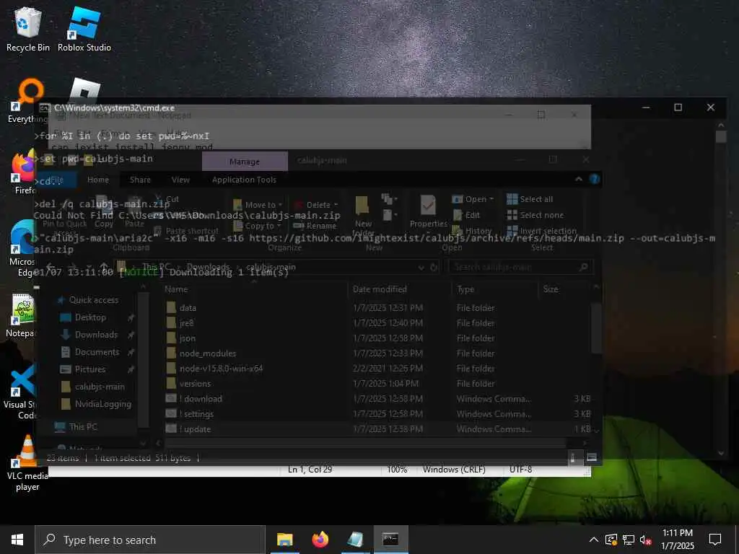This screenshot has width=739, height=554.
Task: Create a New folder from the ribbon
Action: click(363, 215)
